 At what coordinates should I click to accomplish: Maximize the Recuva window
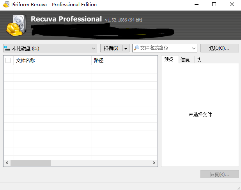click(x=214, y=5)
